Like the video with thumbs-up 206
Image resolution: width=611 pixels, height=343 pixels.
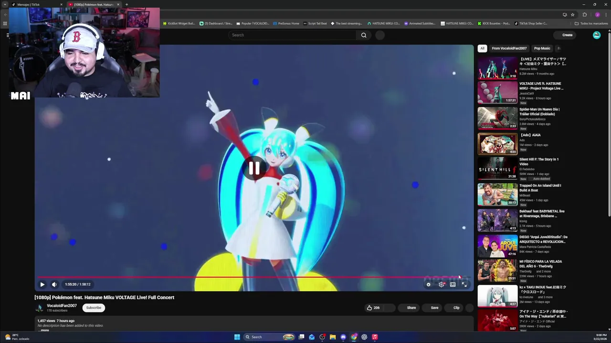(x=374, y=308)
